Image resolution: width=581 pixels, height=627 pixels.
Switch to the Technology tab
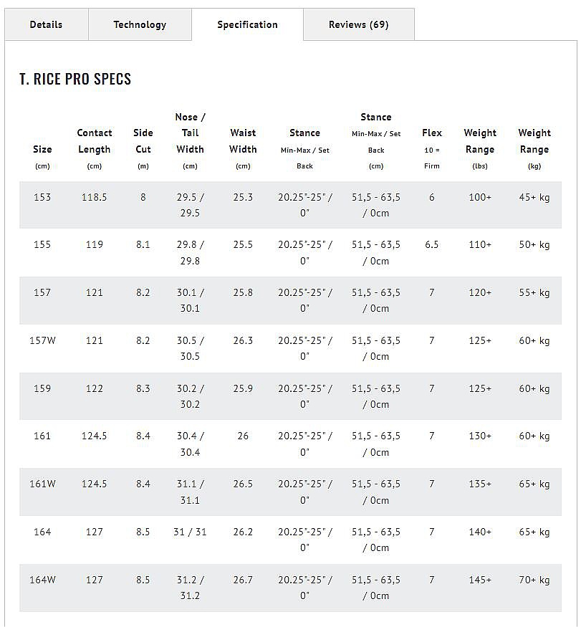click(x=140, y=24)
